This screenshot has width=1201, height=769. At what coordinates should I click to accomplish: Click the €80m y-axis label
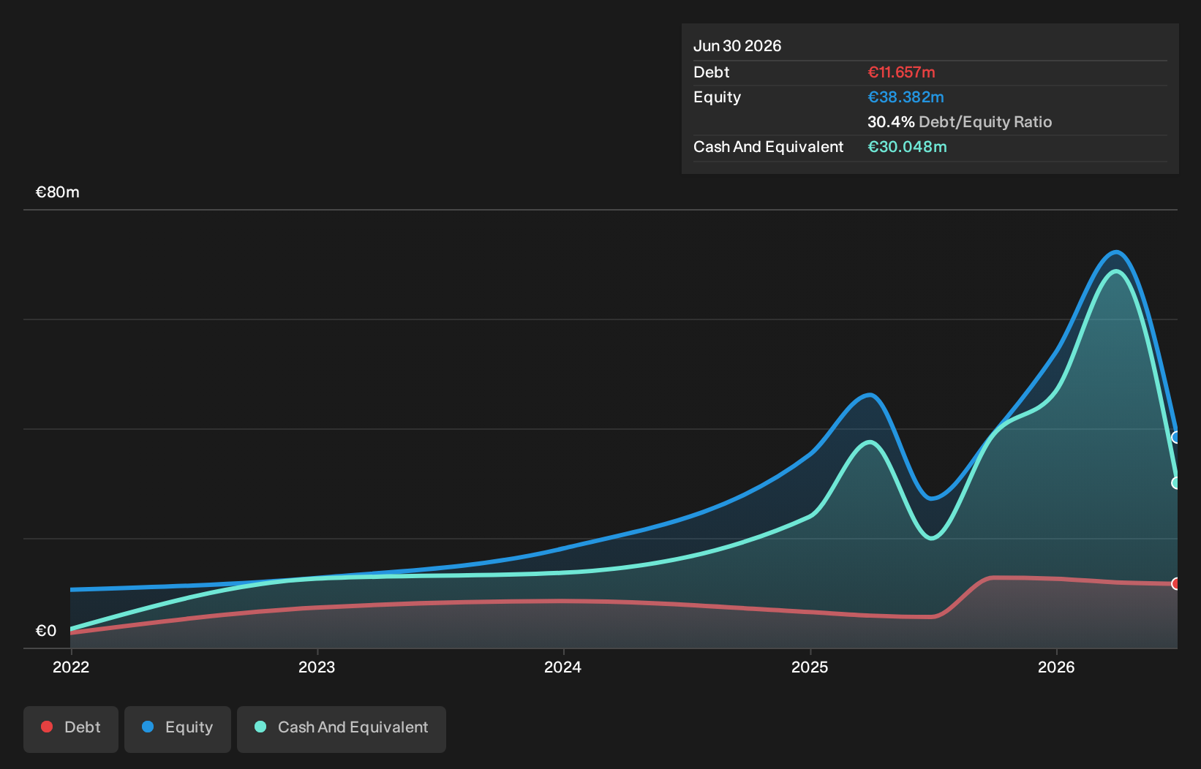pyautogui.click(x=58, y=192)
